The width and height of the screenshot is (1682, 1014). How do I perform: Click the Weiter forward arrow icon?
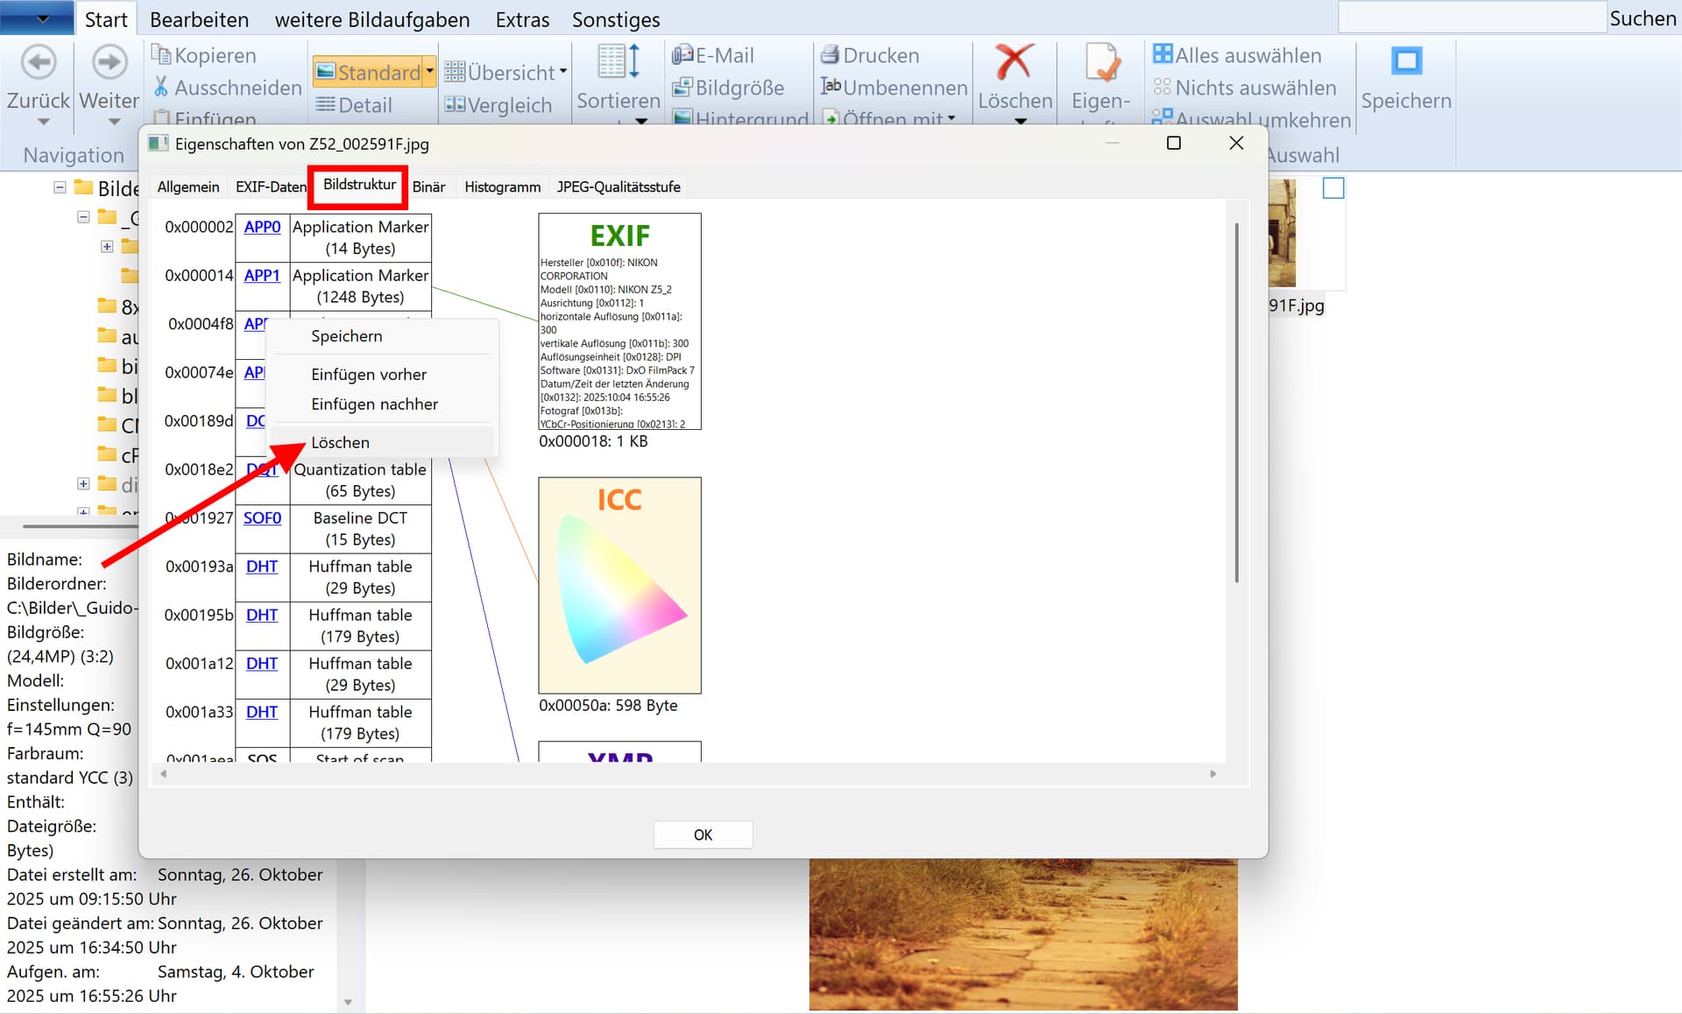(x=109, y=62)
